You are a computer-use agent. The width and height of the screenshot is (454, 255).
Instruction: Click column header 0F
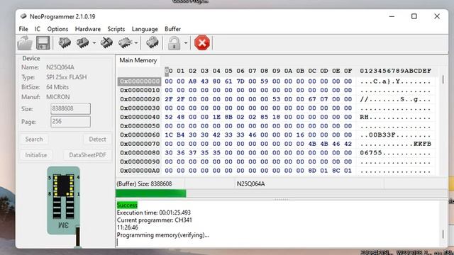point(348,71)
